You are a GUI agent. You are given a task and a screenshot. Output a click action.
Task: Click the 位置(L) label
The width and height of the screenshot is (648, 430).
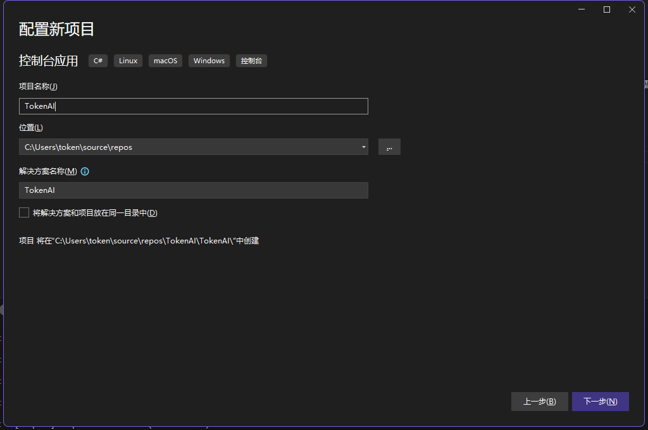click(31, 128)
